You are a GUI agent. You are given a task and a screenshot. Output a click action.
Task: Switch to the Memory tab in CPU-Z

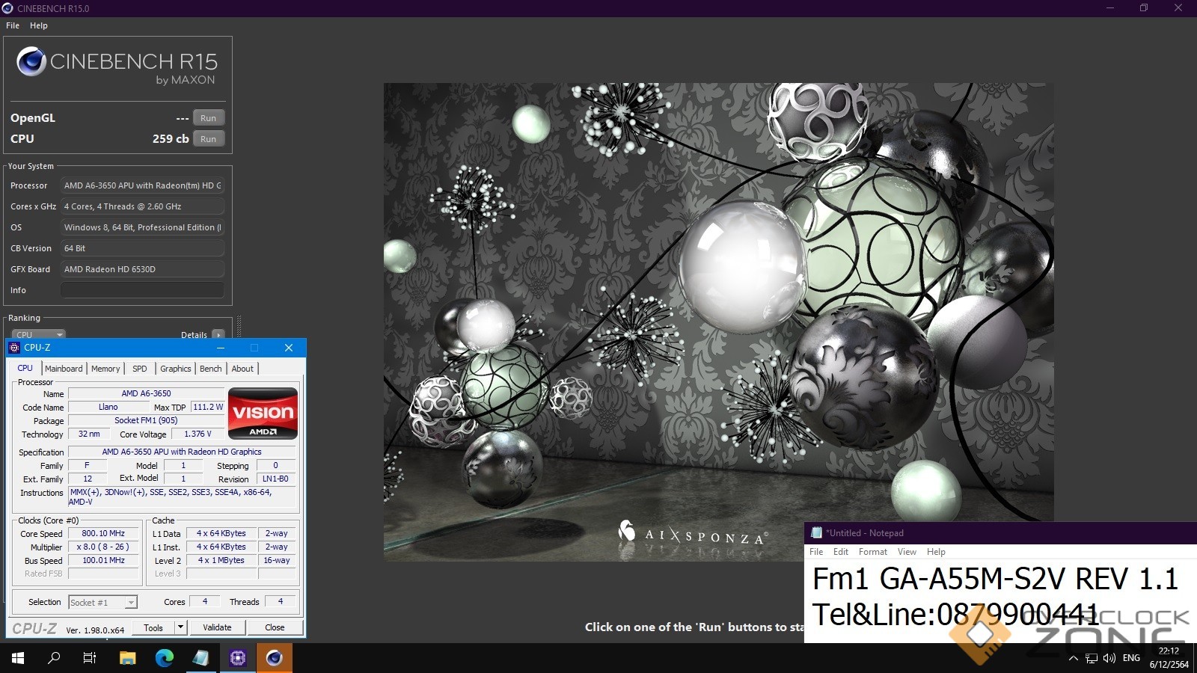point(105,369)
